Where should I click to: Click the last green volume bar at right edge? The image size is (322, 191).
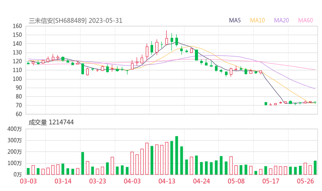coord(315,168)
